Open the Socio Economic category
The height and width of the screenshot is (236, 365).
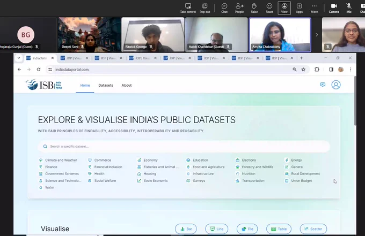152,180
